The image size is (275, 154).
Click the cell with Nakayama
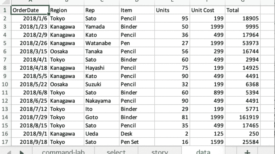pyautogui.click(x=101, y=101)
